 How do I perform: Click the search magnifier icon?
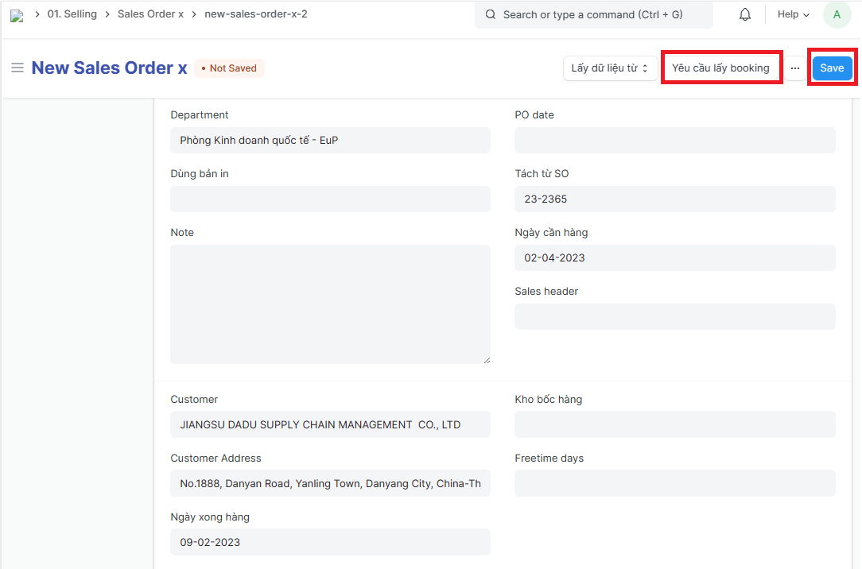pos(490,14)
